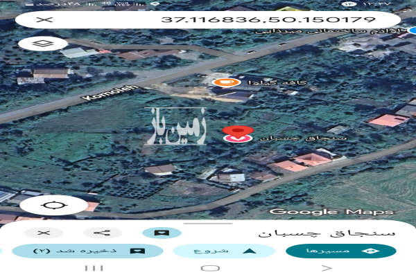Open the map layers selector
Viewport: 416px width, 277px height.
pos(38,43)
